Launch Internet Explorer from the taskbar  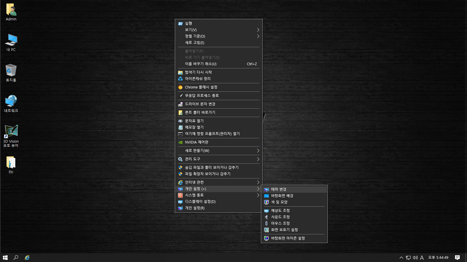(x=27, y=258)
